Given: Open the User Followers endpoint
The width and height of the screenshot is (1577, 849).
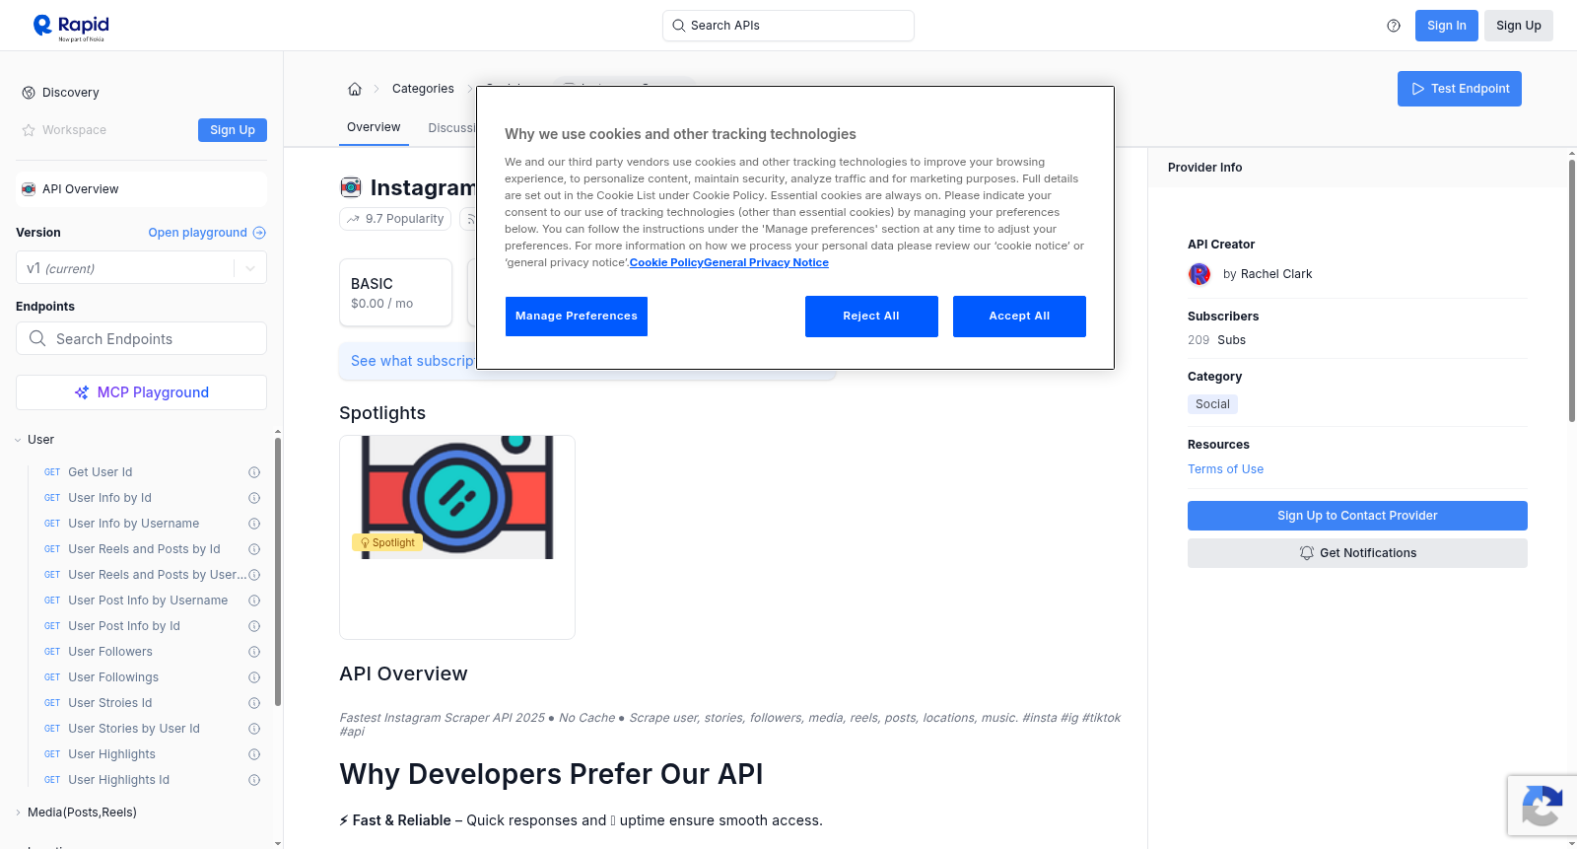Looking at the screenshot, I should (110, 652).
